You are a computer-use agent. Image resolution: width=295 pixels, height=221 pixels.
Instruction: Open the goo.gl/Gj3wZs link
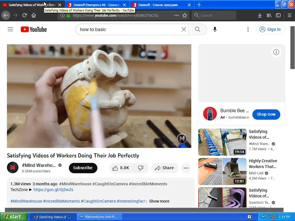53,190
